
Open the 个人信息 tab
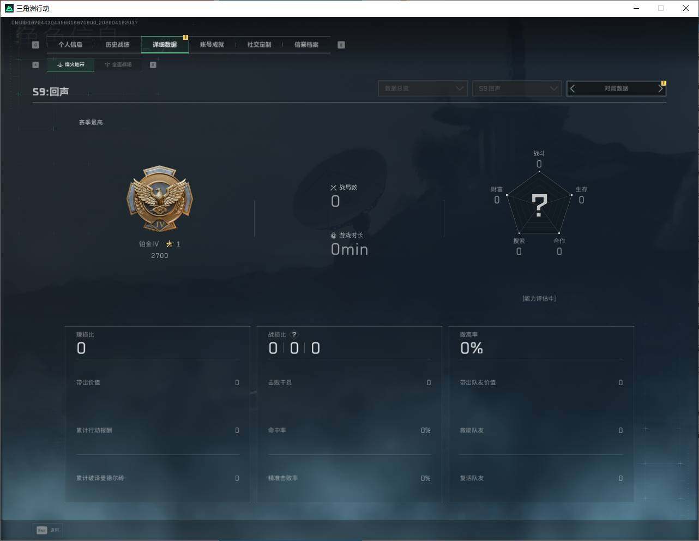click(x=70, y=45)
